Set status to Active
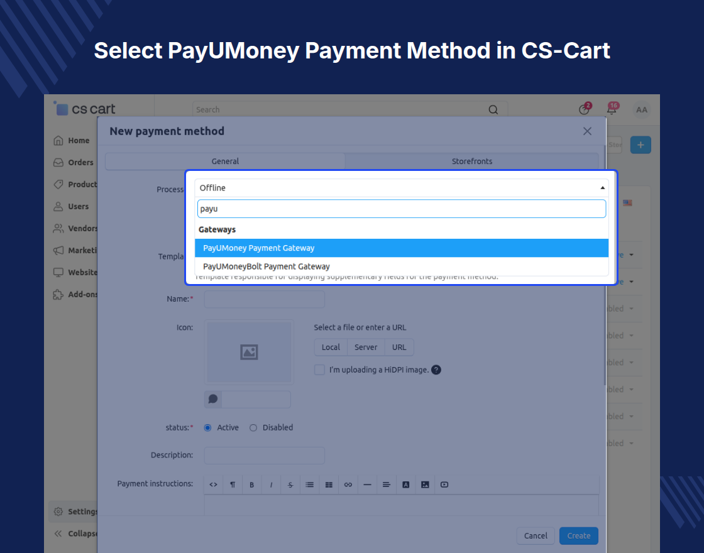704x553 pixels. coord(208,428)
